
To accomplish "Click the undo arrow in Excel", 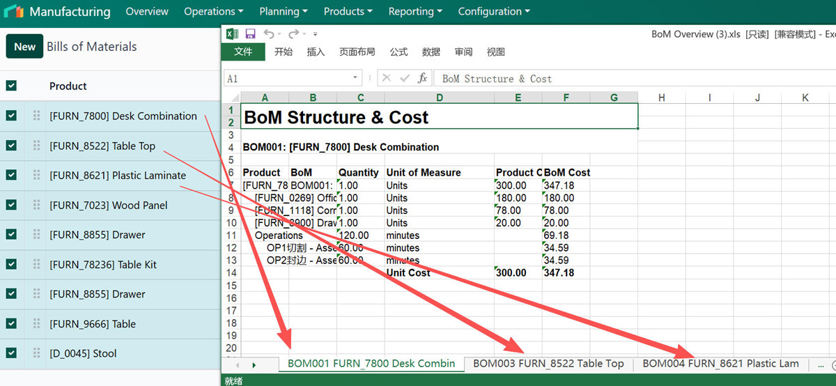I will point(269,33).
